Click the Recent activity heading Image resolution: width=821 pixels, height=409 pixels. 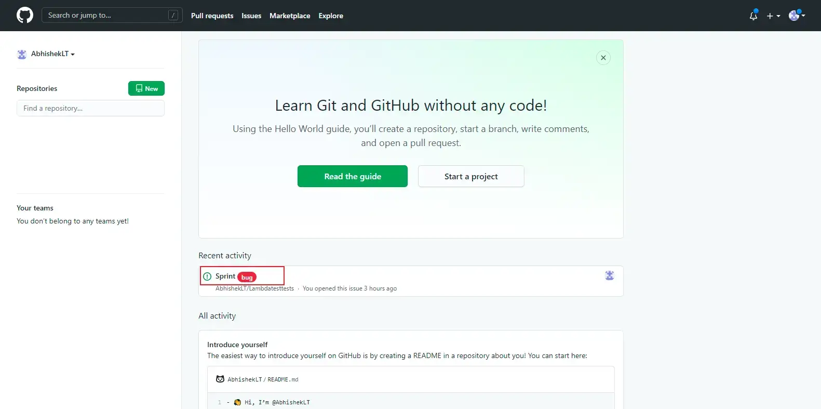coord(225,256)
